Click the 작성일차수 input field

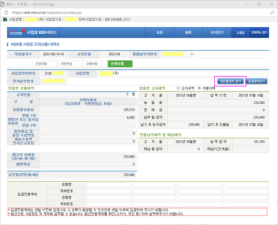click(x=53, y=54)
